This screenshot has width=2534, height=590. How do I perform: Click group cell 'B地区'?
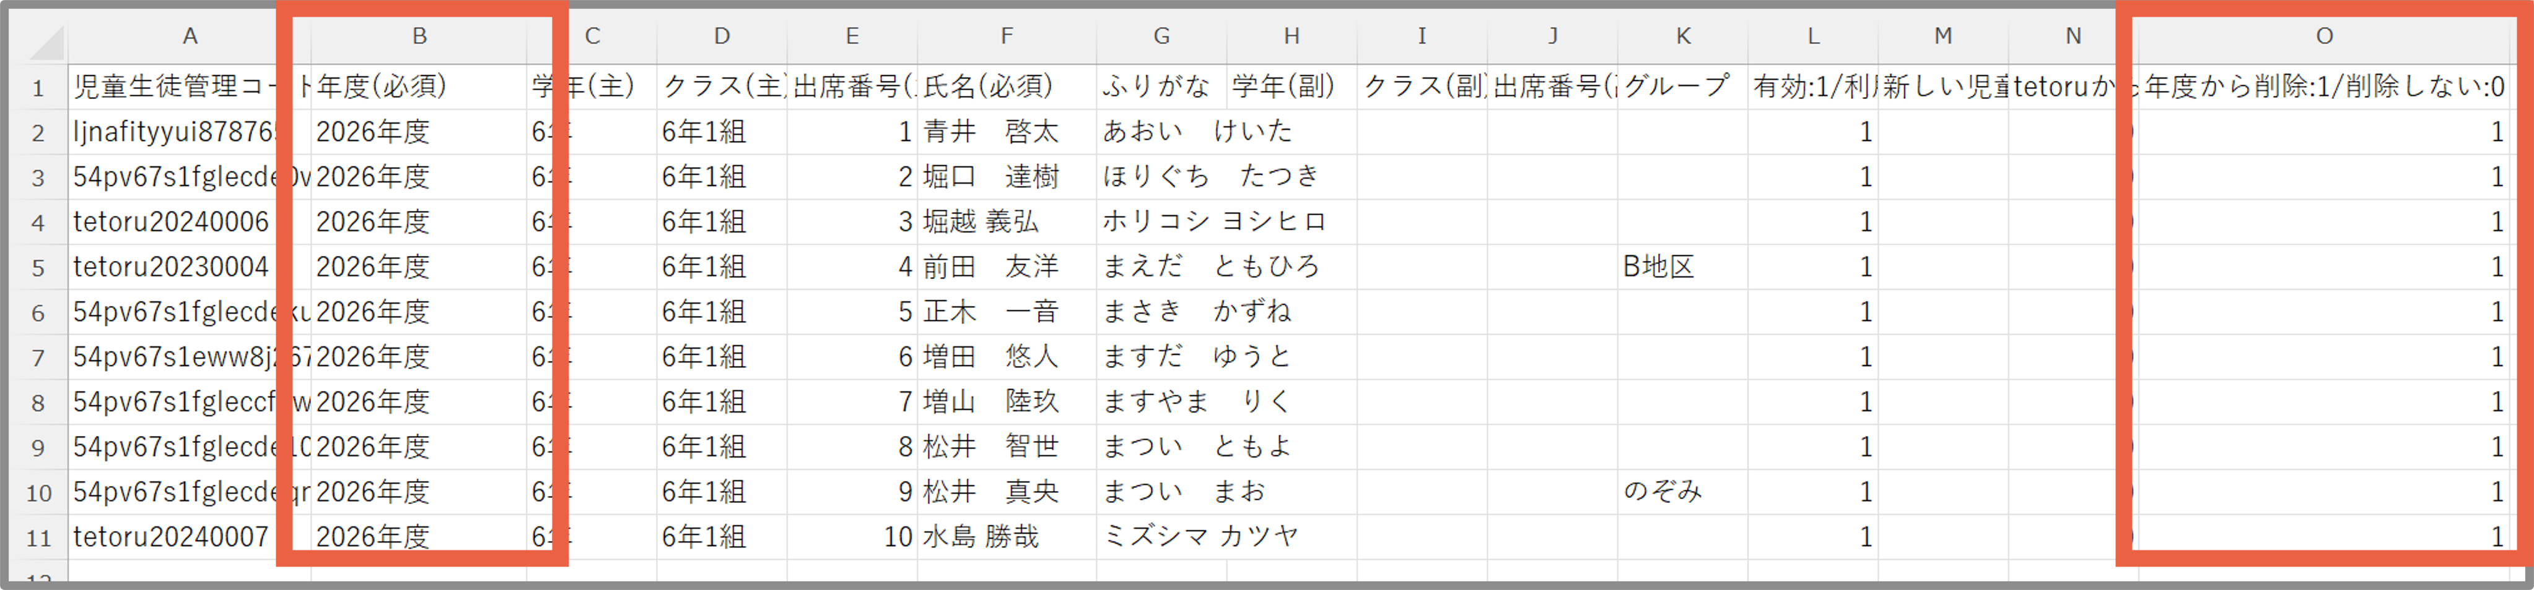pyautogui.click(x=1682, y=267)
